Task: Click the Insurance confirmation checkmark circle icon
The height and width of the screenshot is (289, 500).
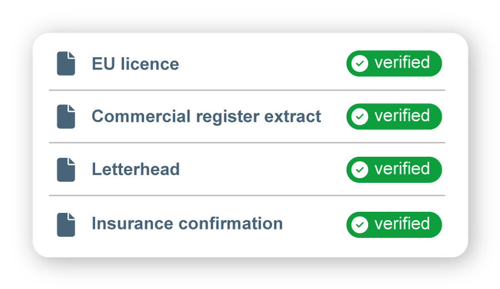Action: 360,225
